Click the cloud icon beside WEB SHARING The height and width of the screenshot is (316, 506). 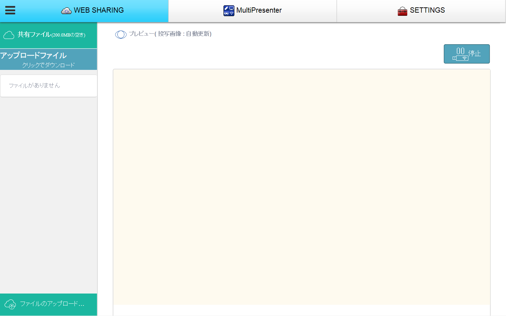66,11
